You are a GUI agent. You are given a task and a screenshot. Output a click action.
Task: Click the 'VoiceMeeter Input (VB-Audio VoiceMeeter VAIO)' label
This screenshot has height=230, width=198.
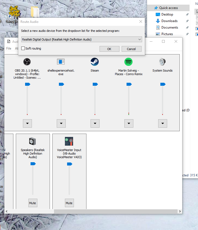69,154
